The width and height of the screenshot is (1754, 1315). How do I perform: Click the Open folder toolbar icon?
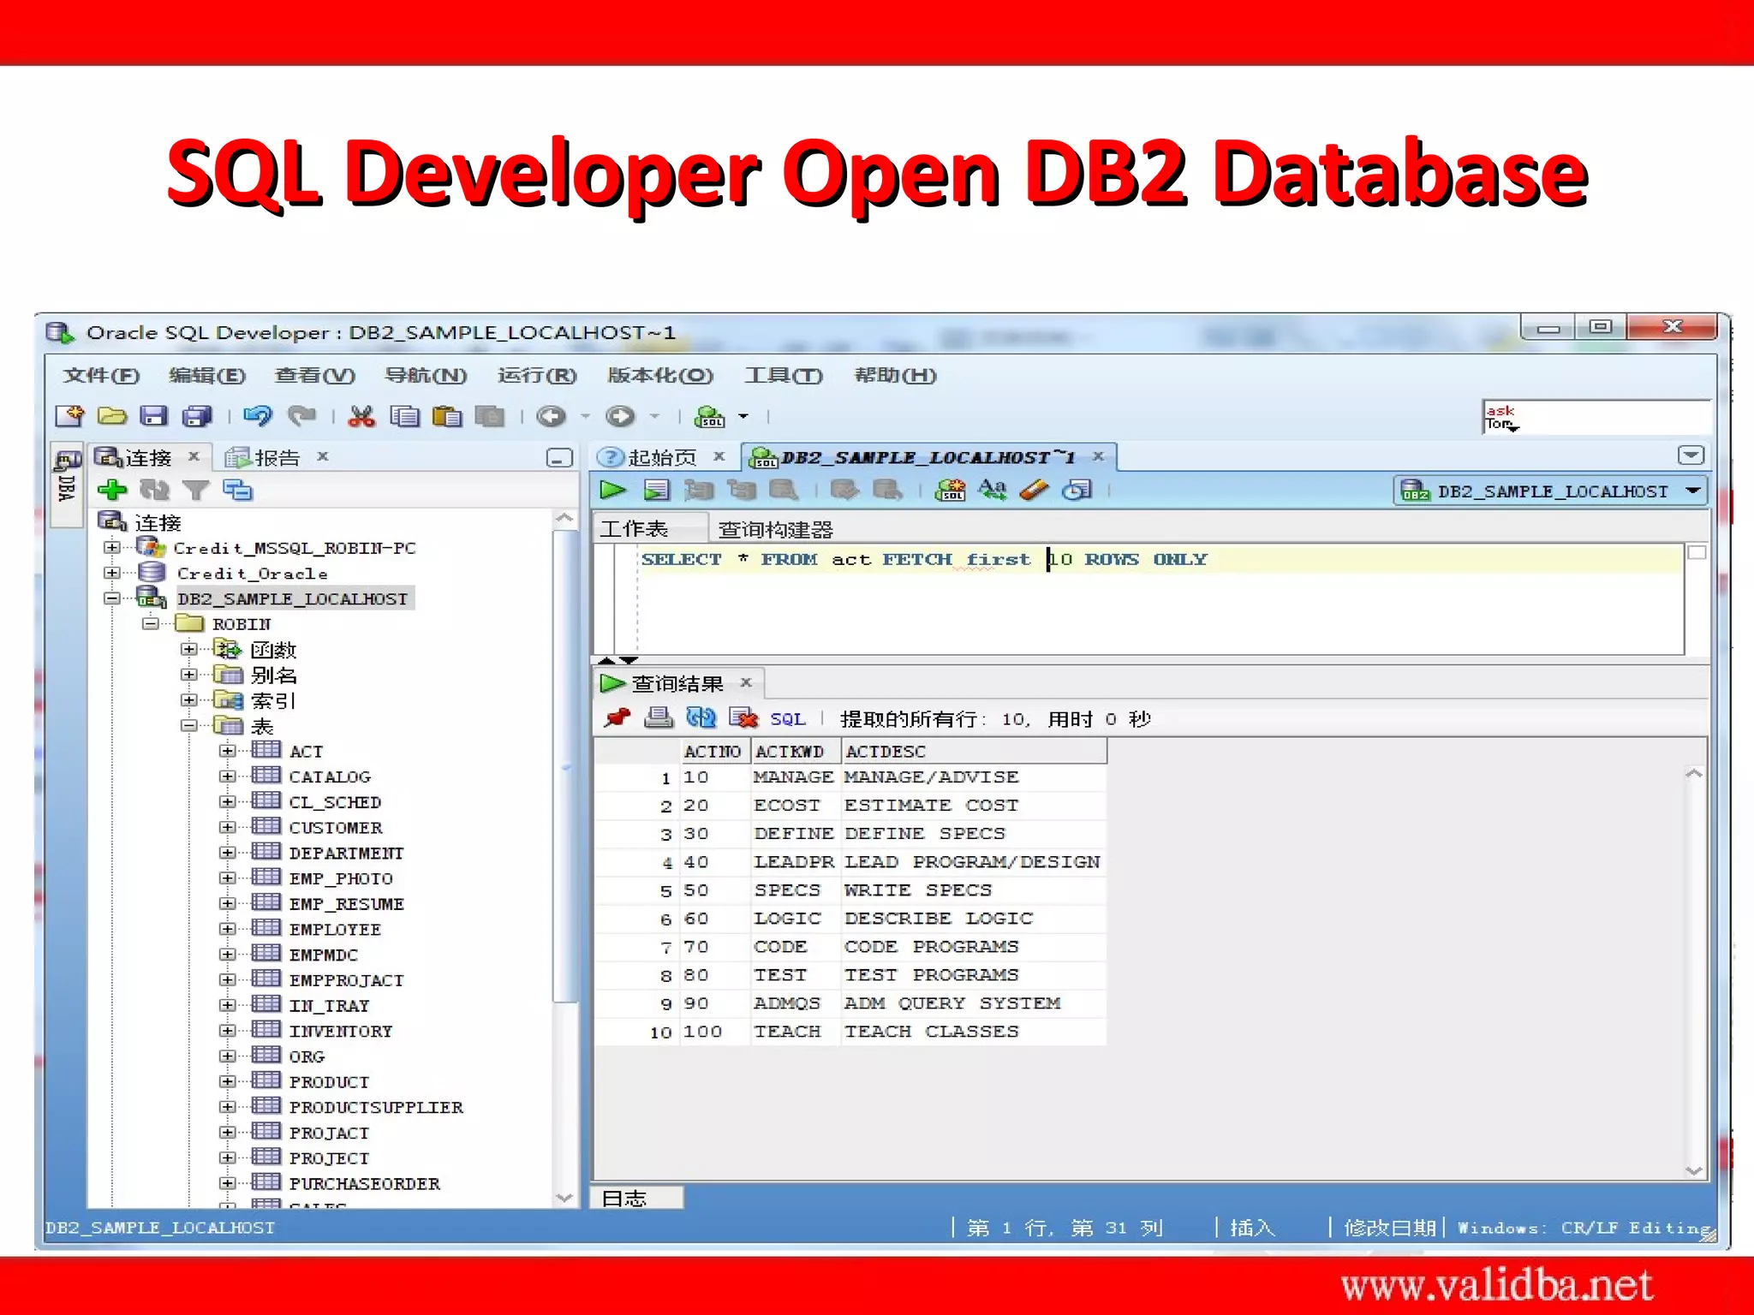pyautogui.click(x=111, y=416)
